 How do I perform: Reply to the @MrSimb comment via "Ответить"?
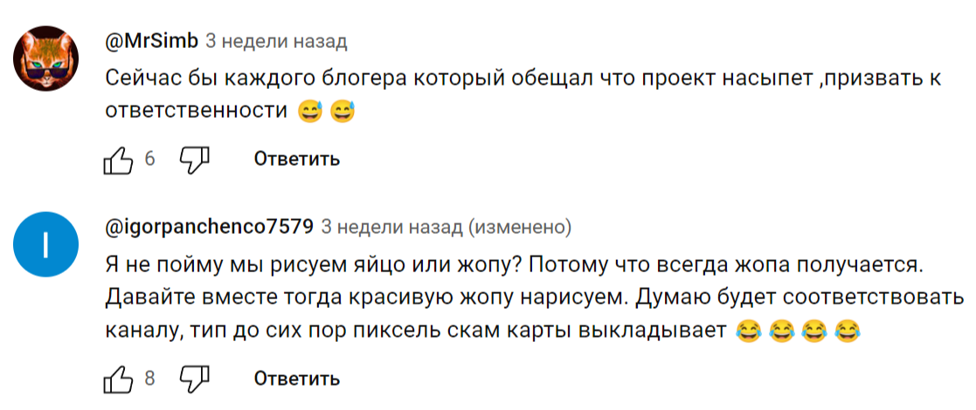[x=297, y=159]
